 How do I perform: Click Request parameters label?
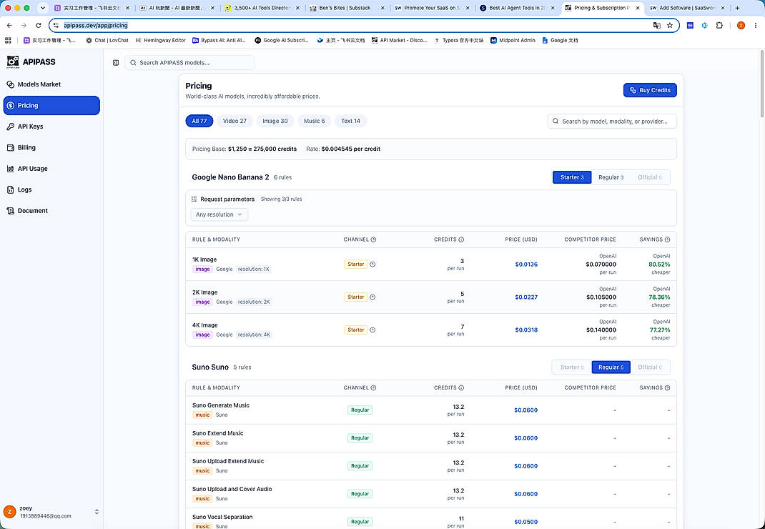(x=227, y=199)
